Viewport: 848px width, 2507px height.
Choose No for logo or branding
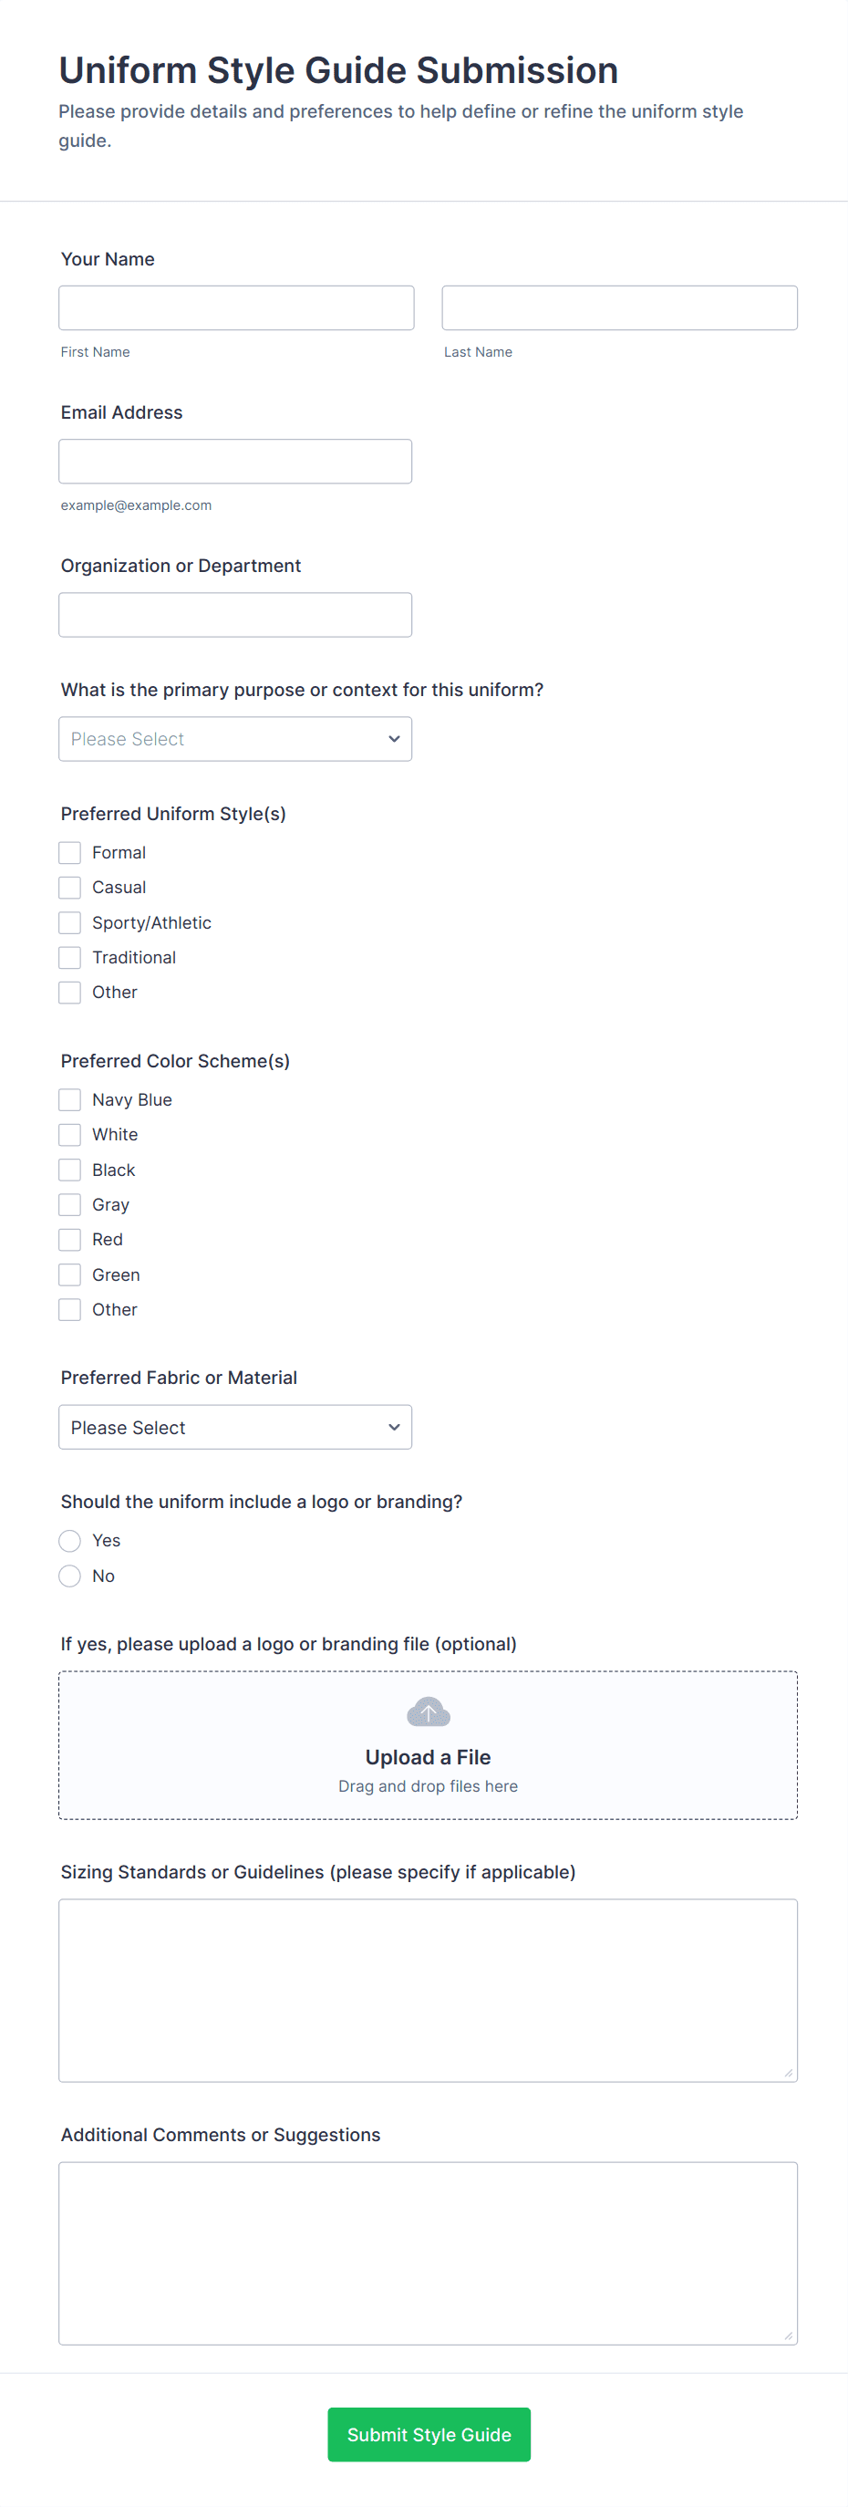pos(70,1576)
